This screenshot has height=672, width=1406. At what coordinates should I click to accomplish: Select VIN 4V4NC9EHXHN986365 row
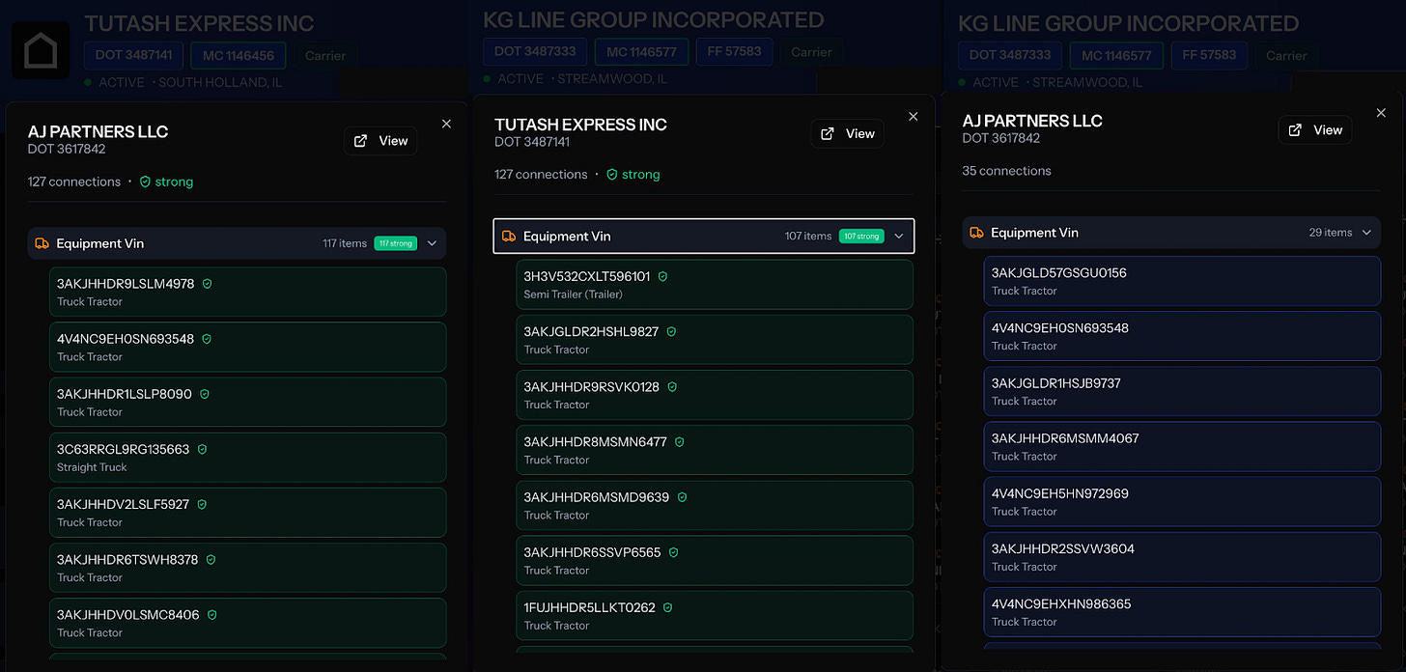coord(1182,611)
